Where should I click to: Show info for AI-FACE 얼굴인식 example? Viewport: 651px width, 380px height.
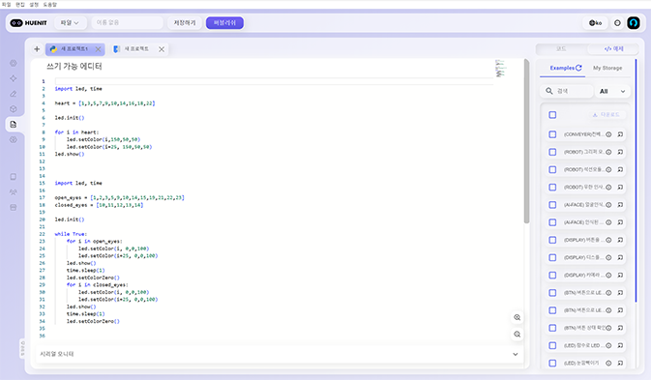(x=608, y=205)
